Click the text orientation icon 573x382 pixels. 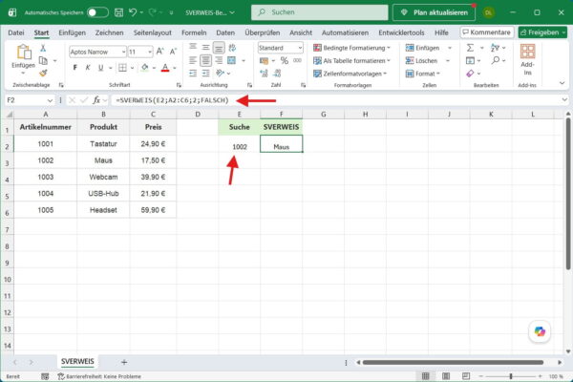[x=220, y=74]
